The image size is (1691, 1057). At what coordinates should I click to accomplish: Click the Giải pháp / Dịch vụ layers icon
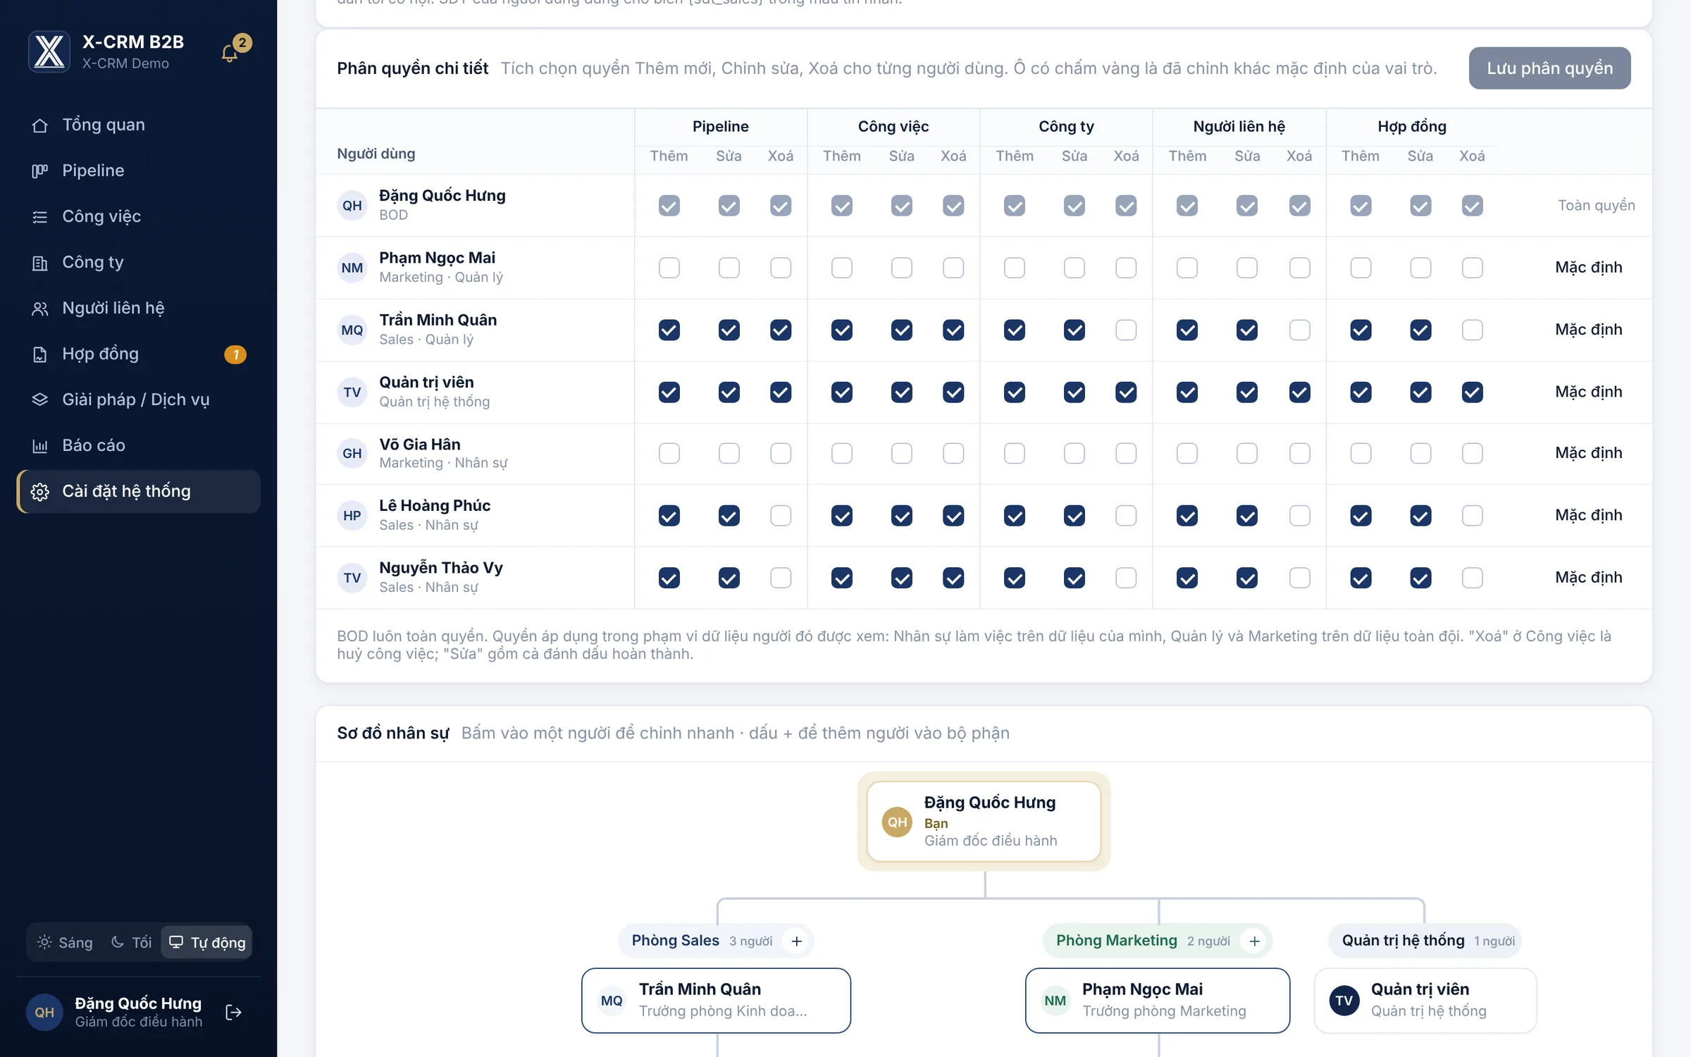(40, 400)
